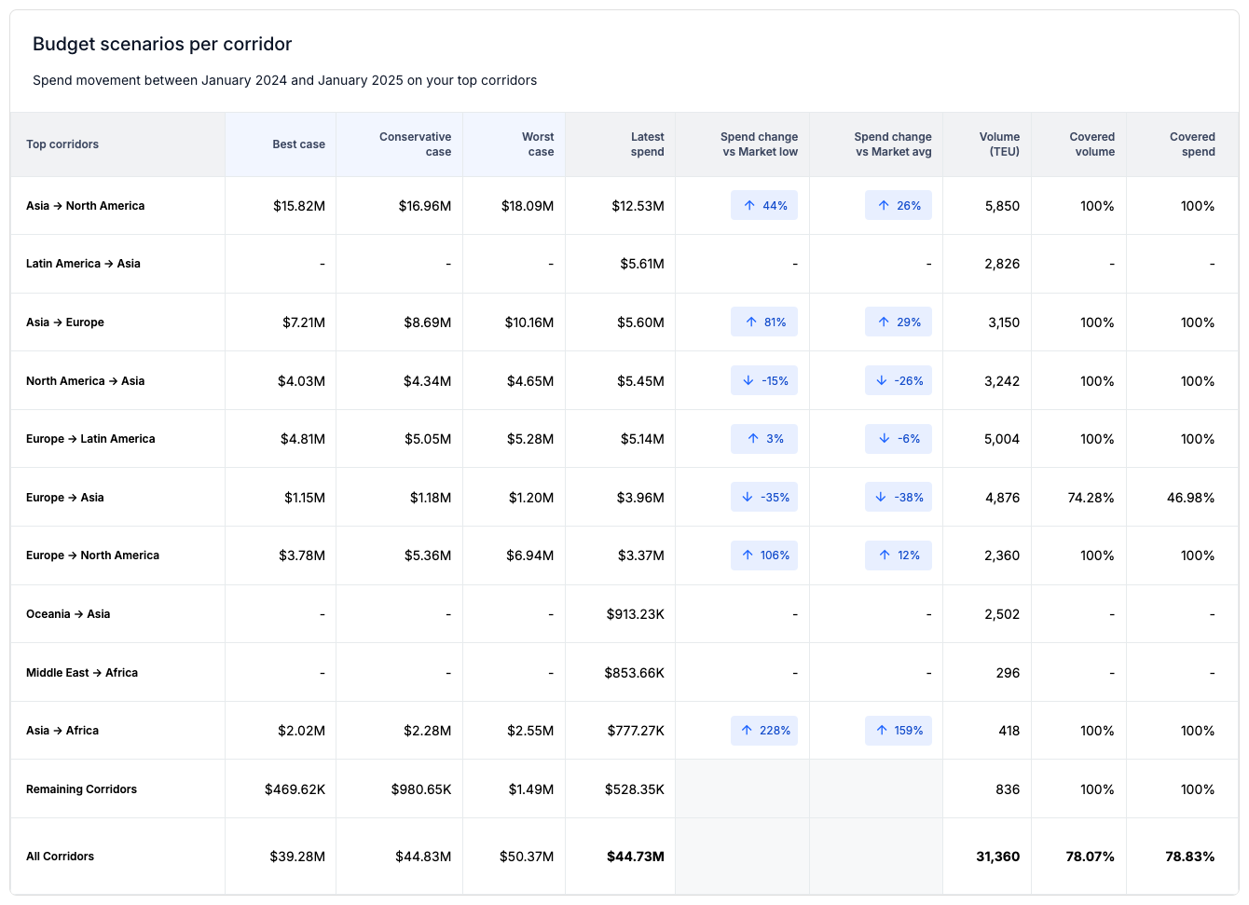This screenshot has height=905, width=1249.
Task: Select the Remaining Corridors row label
Action: click(81, 789)
